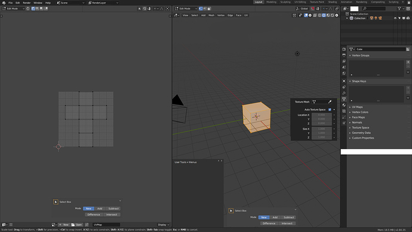Open the Display dropdown in UV editor
The height and width of the screenshot is (232, 412).
(163, 225)
